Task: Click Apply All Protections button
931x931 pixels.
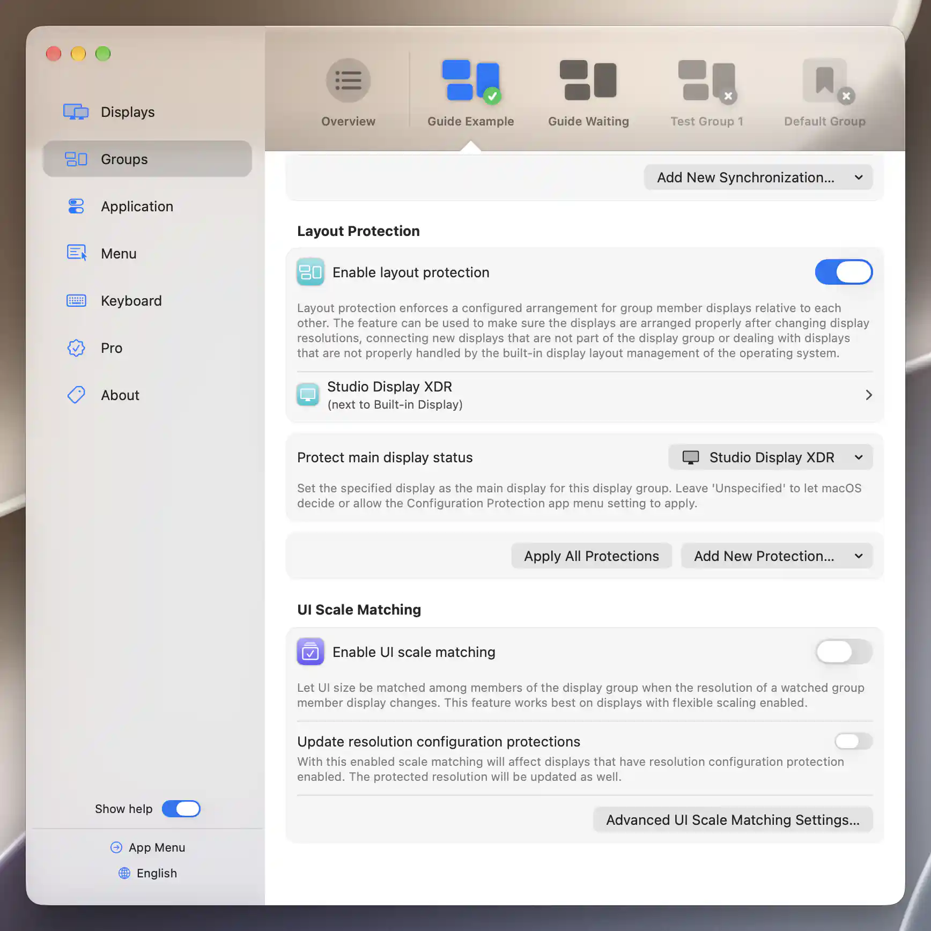Action: 591,556
